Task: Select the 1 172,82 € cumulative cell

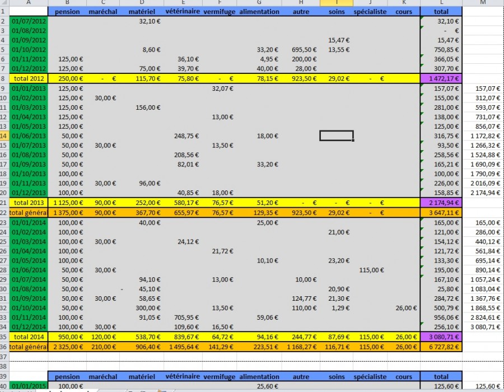Action: pyautogui.click(x=483, y=136)
